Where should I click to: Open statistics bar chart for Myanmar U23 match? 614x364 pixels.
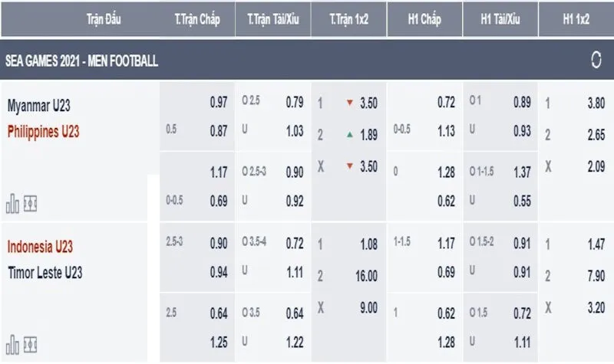[x=12, y=203]
